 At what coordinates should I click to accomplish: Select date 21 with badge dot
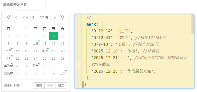coord(9,58)
